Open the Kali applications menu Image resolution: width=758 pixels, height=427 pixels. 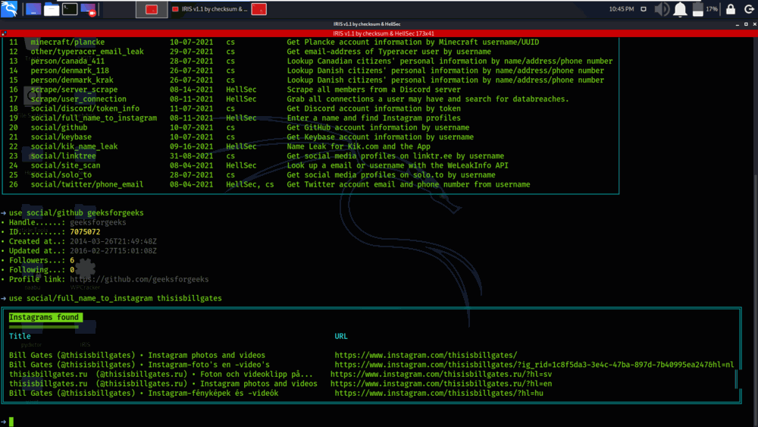(9, 8)
